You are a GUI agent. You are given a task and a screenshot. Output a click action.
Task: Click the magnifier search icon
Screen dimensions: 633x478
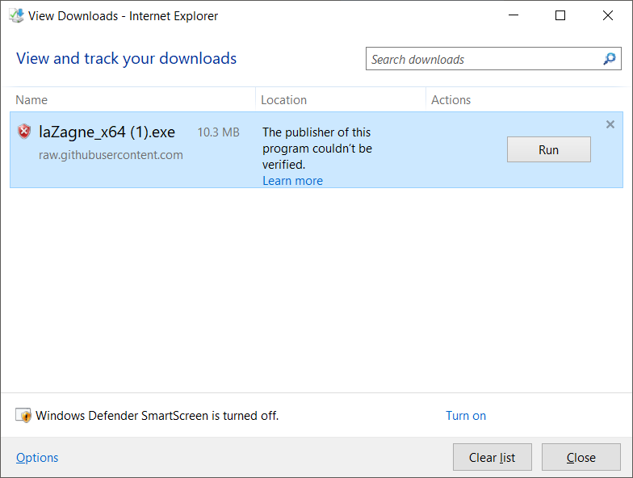point(610,59)
